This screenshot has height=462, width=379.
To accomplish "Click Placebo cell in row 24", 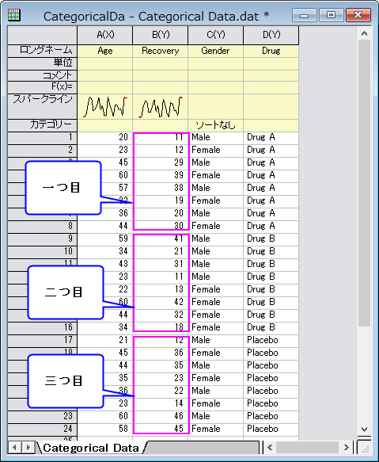I will 271,429.
